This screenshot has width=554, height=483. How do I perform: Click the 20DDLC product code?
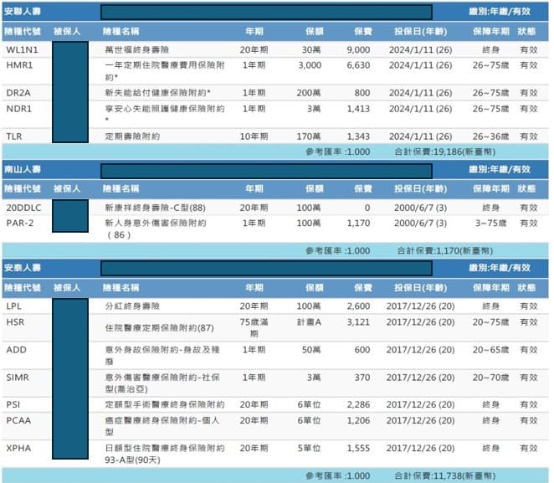23,208
